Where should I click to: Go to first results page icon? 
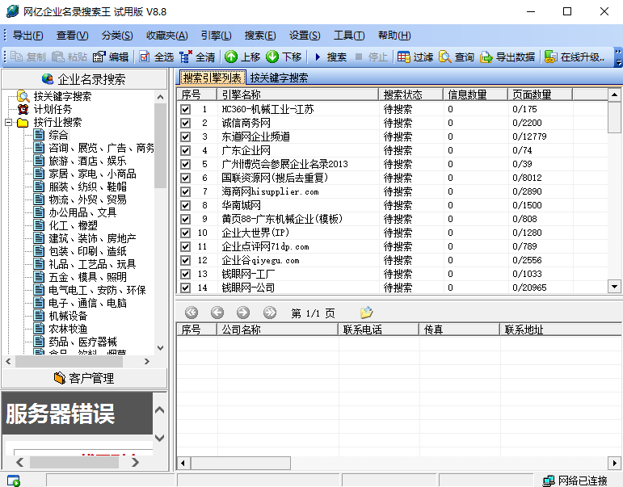pos(192,313)
